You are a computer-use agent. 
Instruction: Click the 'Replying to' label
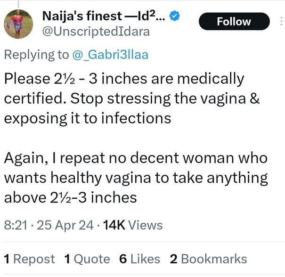[x=36, y=55]
